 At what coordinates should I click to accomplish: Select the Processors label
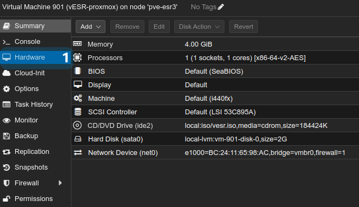tap(105, 58)
